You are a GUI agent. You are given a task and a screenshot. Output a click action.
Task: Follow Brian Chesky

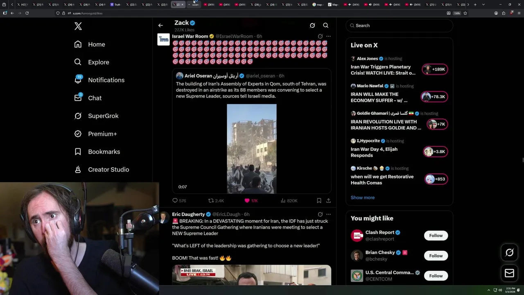click(436, 256)
